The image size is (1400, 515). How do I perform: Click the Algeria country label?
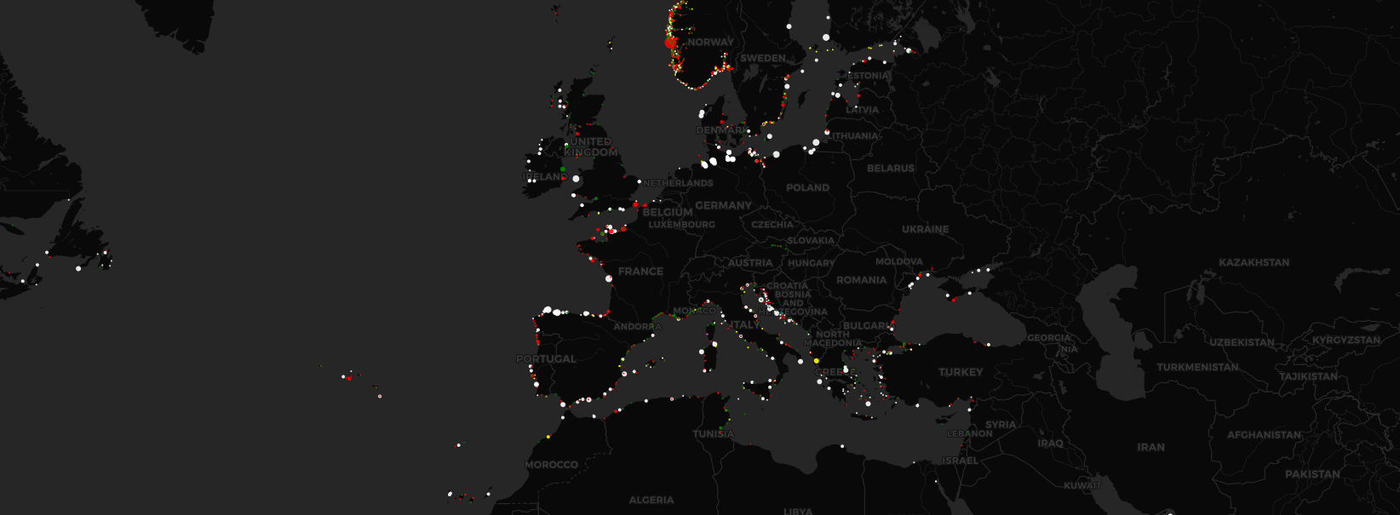[x=651, y=500]
